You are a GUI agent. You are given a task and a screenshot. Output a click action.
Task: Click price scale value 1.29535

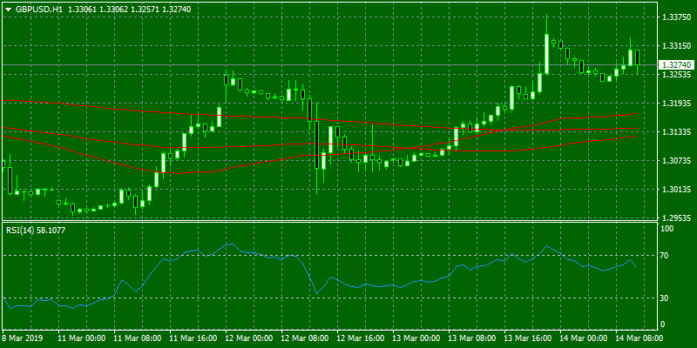pyautogui.click(x=676, y=218)
